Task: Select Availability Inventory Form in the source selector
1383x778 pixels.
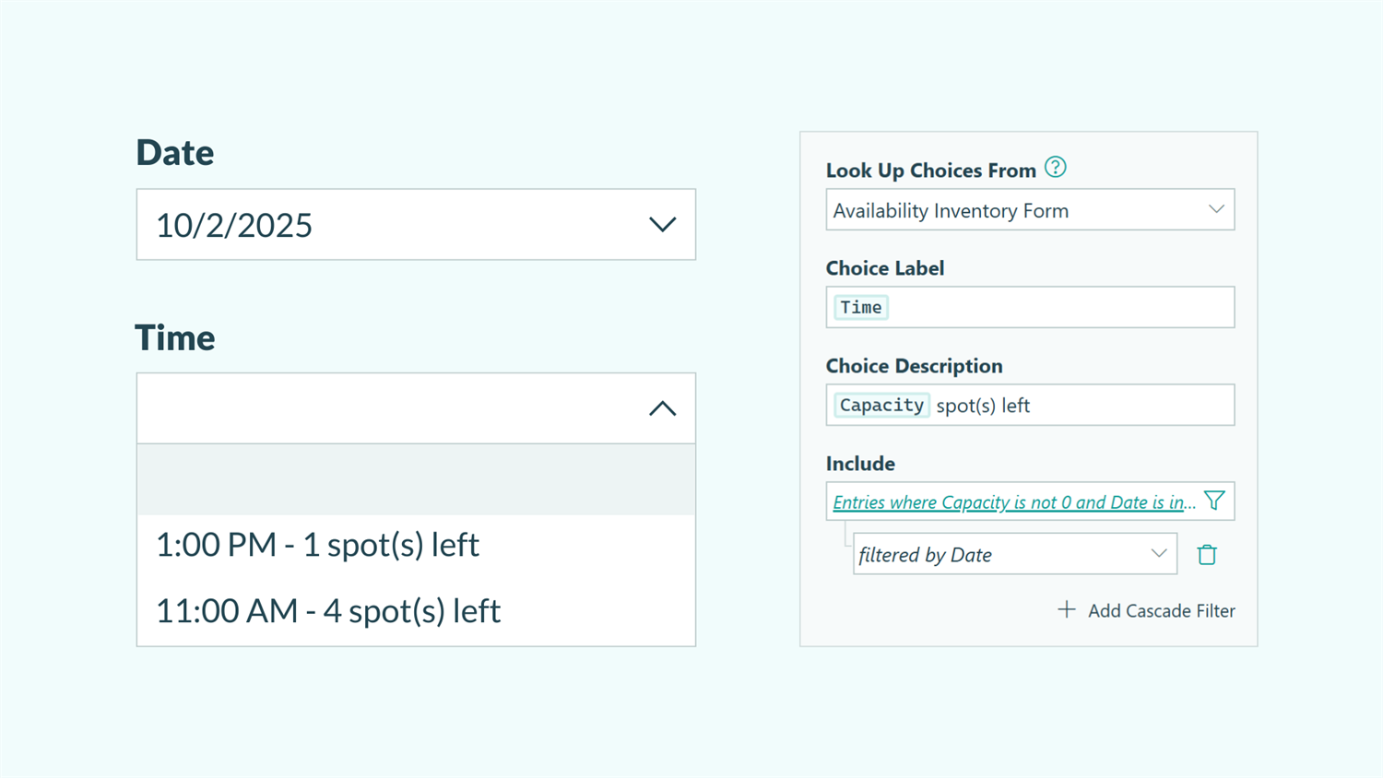Action: pyautogui.click(x=950, y=209)
